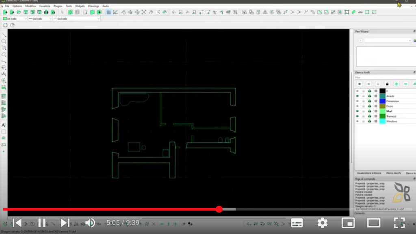416x234 pixels.
Task: Open the Widgets menu
Action: 80,6
